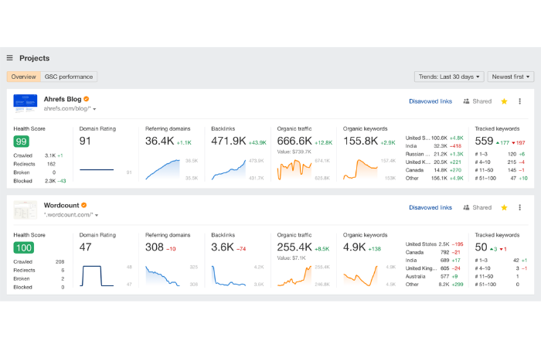
Task: Open the Wordcount project title
Action: 61,206
